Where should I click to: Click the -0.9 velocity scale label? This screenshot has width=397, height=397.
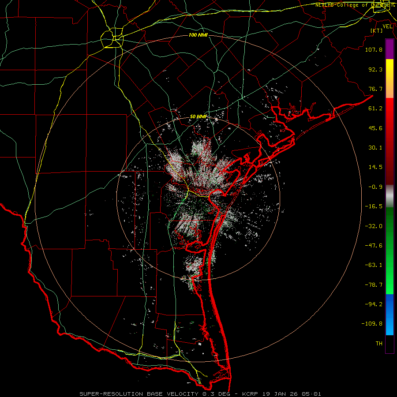coord(375,187)
